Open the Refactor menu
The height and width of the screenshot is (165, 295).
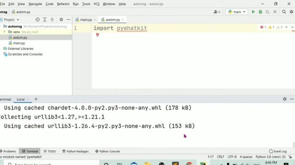point(63,4)
